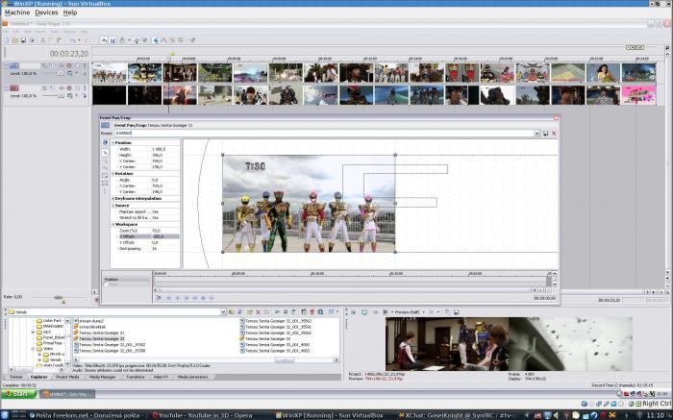
Task: Switch to the Project Media tab
Action: (x=67, y=377)
